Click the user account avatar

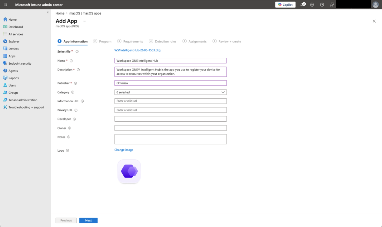376,5
